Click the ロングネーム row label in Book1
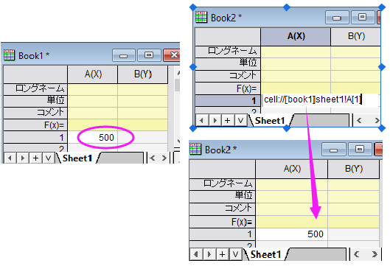The image size is (390, 266). click(x=35, y=88)
